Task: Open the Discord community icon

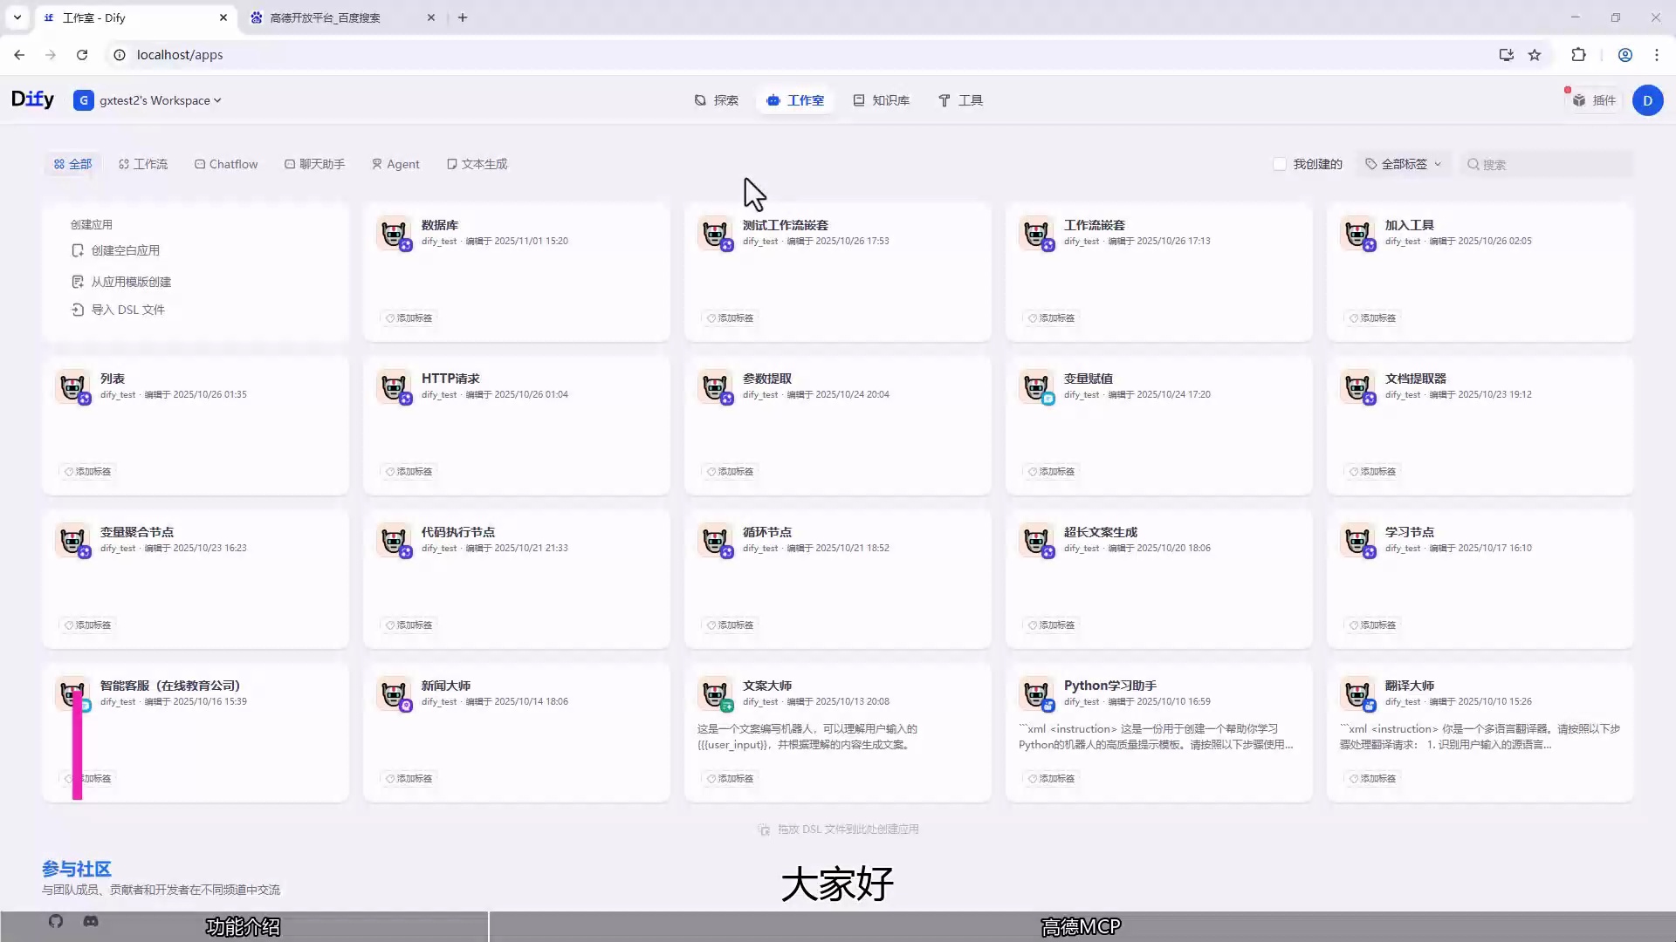Action: [x=91, y=921]
